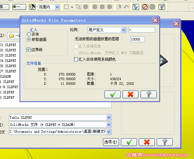Click the preview thumbnail in open dialog
194x159 pixels.
tap(164, 60)
